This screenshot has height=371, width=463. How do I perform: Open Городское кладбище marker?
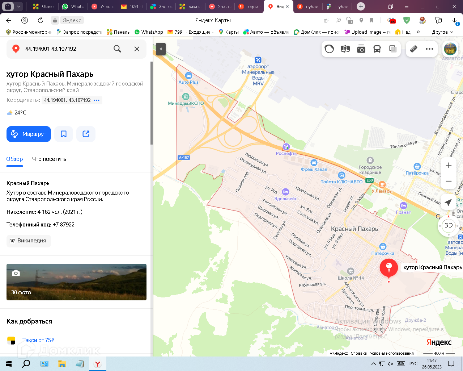point(370,160)
